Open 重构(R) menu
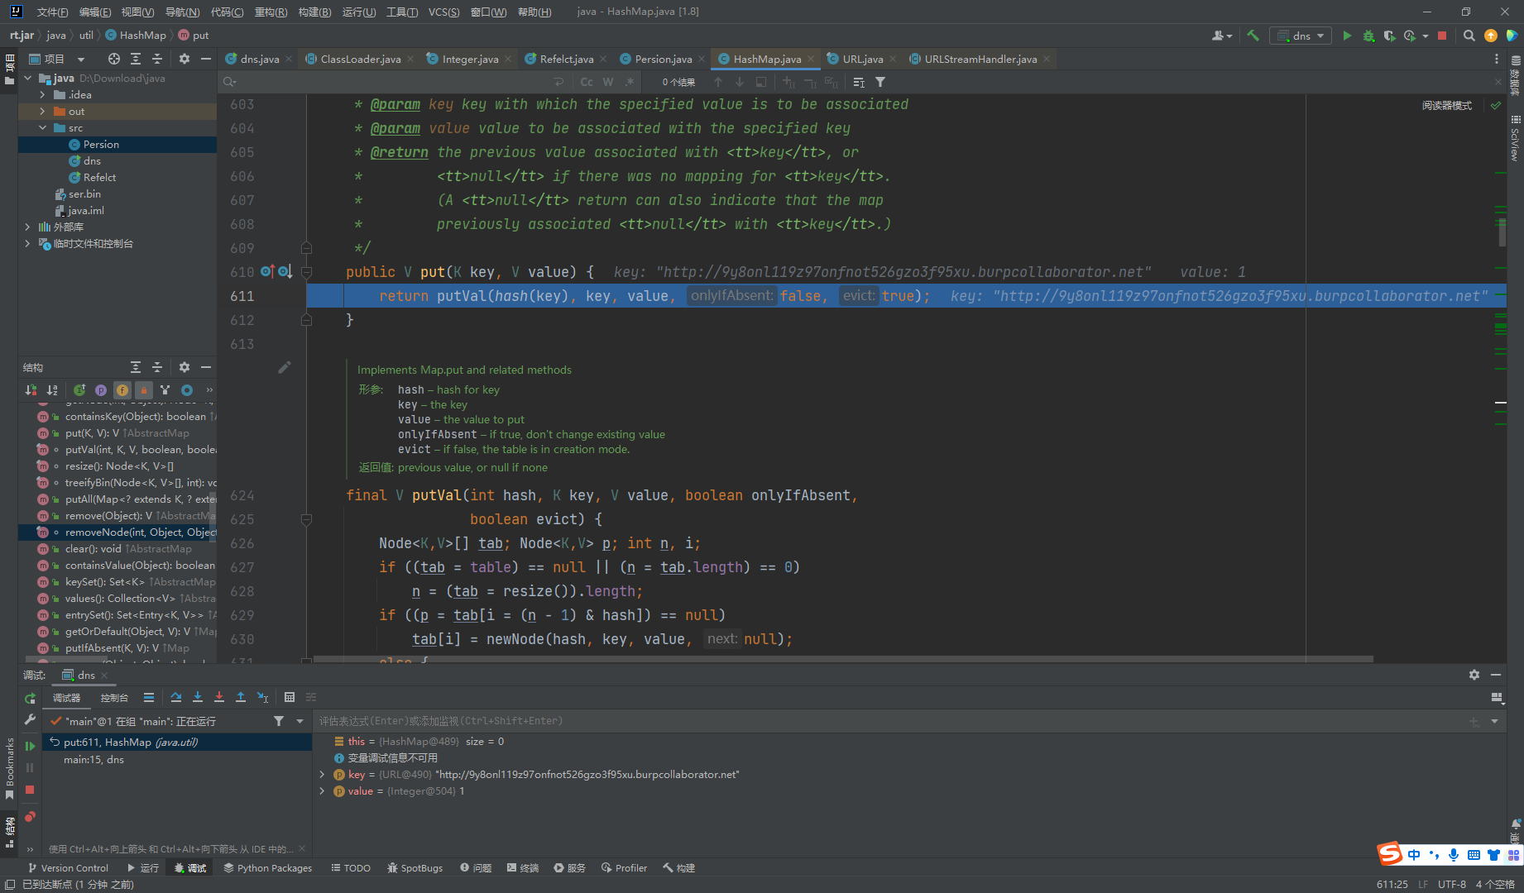The image size is (1524, 893). pos(271,12)
